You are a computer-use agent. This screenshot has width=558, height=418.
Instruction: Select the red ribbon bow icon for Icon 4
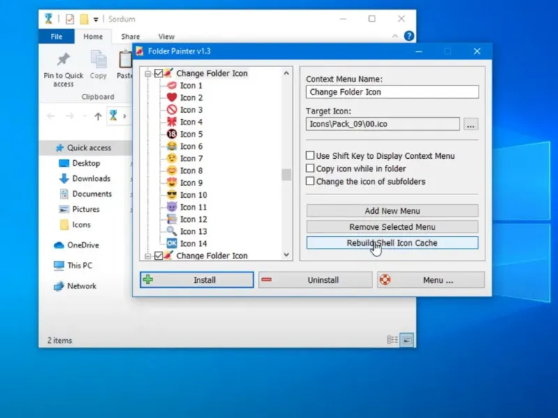click(x=172, y=121)
